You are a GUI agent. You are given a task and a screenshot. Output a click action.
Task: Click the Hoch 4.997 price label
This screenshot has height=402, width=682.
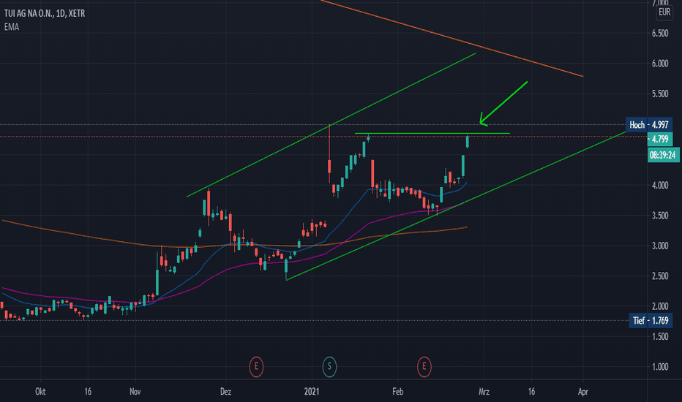(649, 125)
